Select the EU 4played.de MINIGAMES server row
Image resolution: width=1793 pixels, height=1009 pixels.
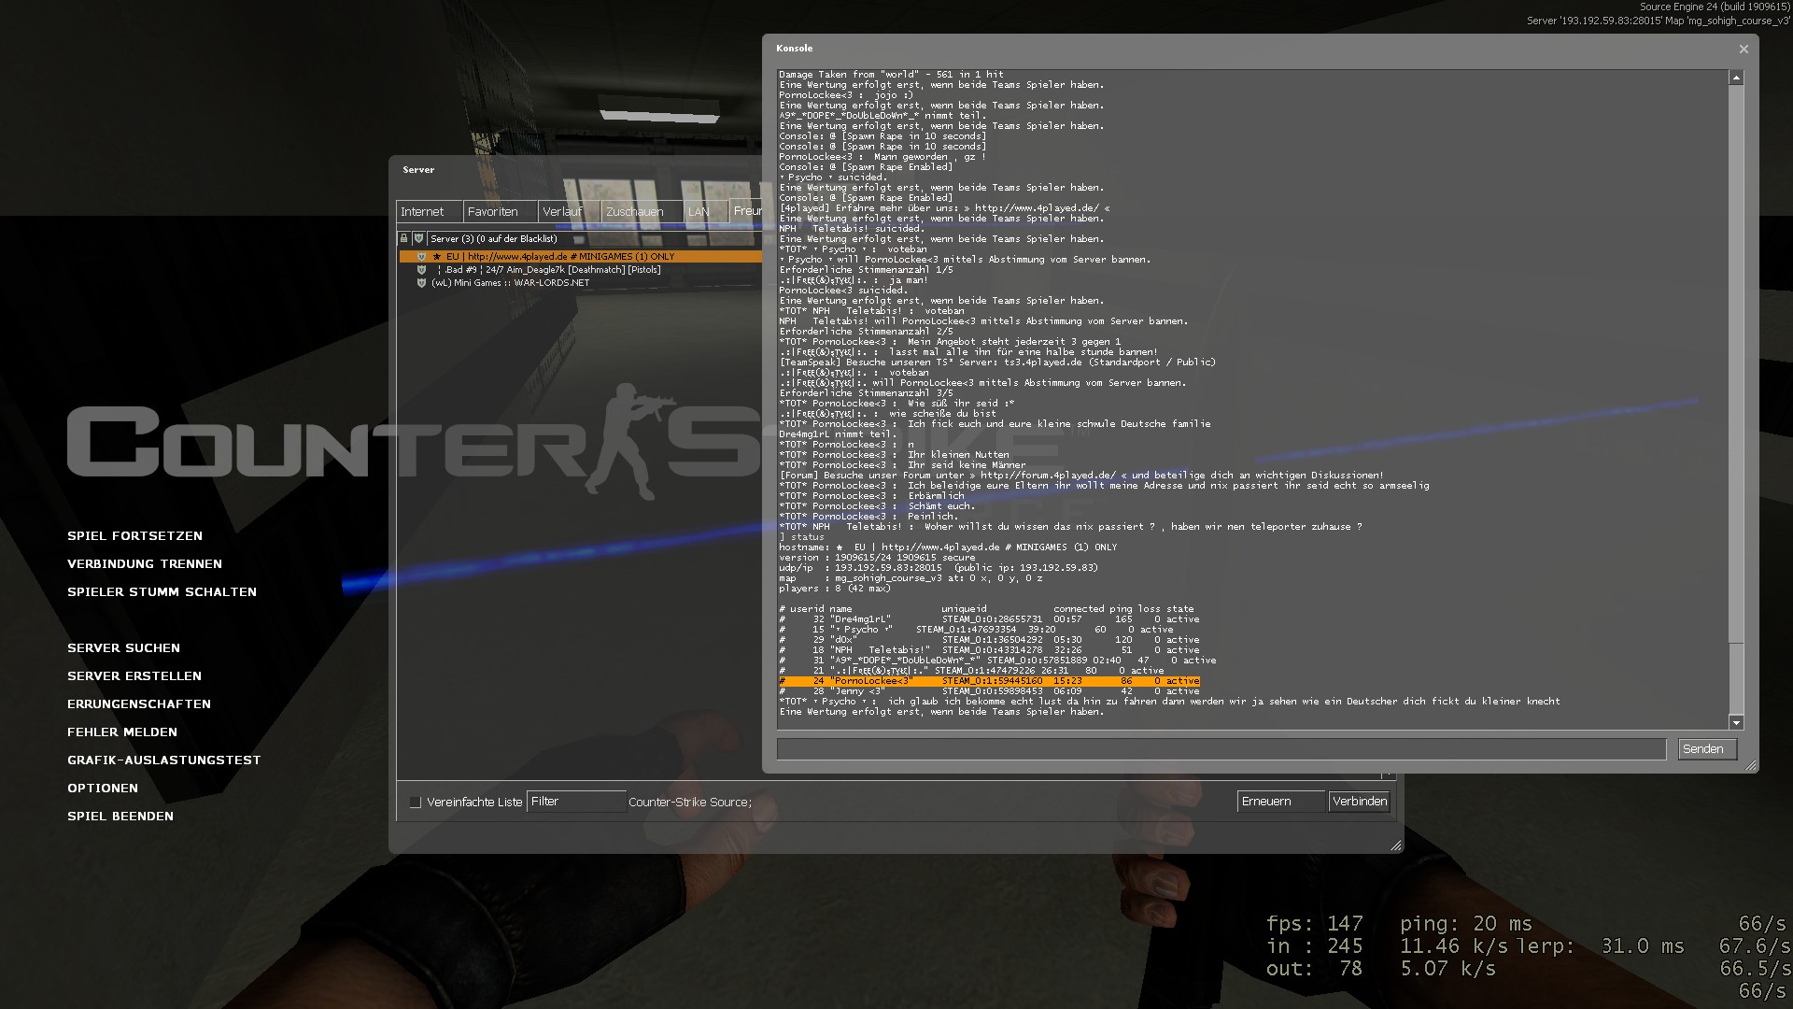click(x=581, y=257)
